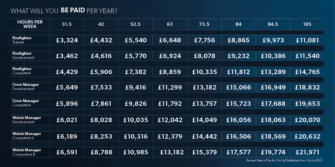The height and width of the screenshot is (167, 335).
Task: Select the £19,653 Crew Manager Competent cell
Action: (x=307, y=104)
